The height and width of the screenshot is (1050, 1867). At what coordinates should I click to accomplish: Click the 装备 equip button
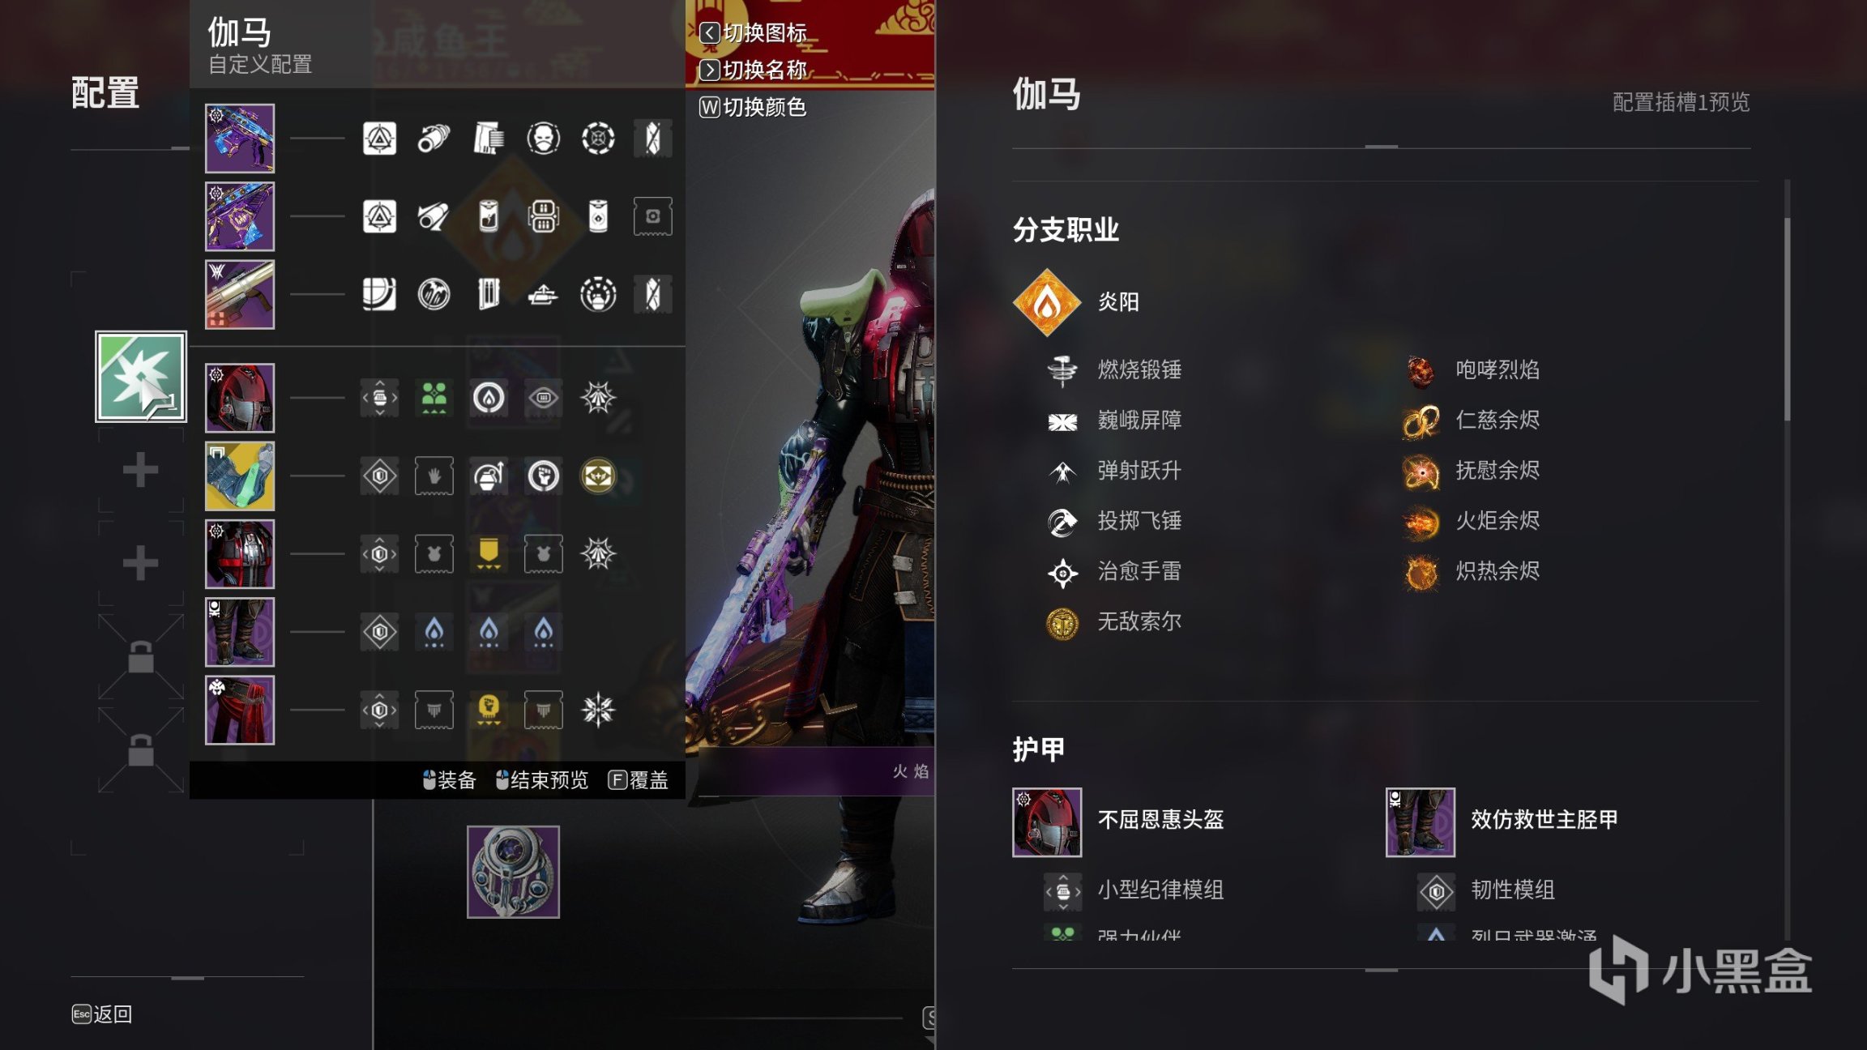coord(449,780)
